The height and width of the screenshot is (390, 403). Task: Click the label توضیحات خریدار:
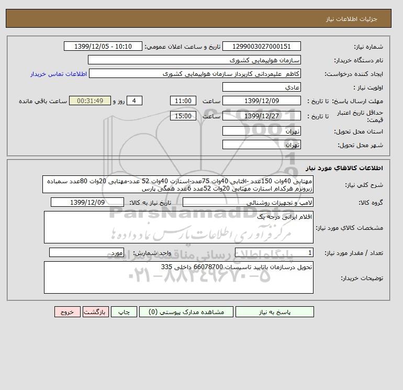point(362,278)
